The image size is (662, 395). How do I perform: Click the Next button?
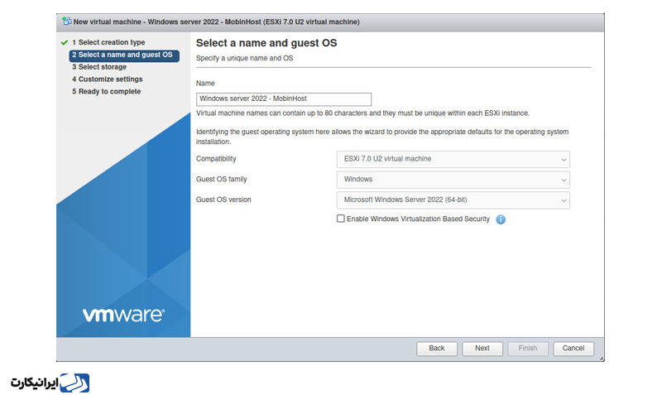pos(482,349)
